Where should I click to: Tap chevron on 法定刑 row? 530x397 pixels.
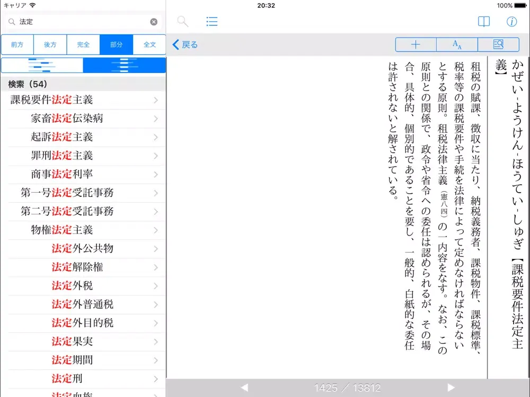[x=156, y=378]
